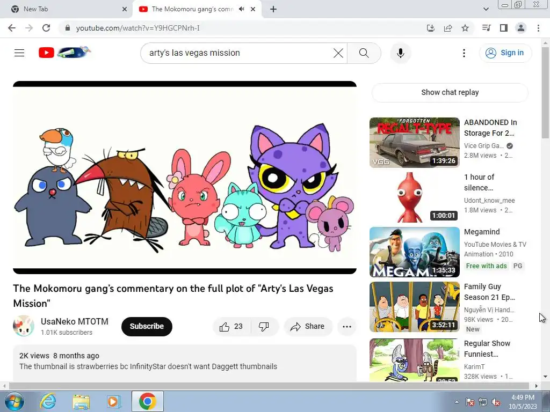The width and height of the screenshot is (550, 412).
Task: Click Udont_know_mee channel name
Action: coord(489,201)
